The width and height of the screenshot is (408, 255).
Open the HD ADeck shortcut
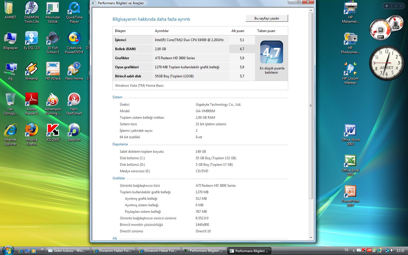[53, 72]
